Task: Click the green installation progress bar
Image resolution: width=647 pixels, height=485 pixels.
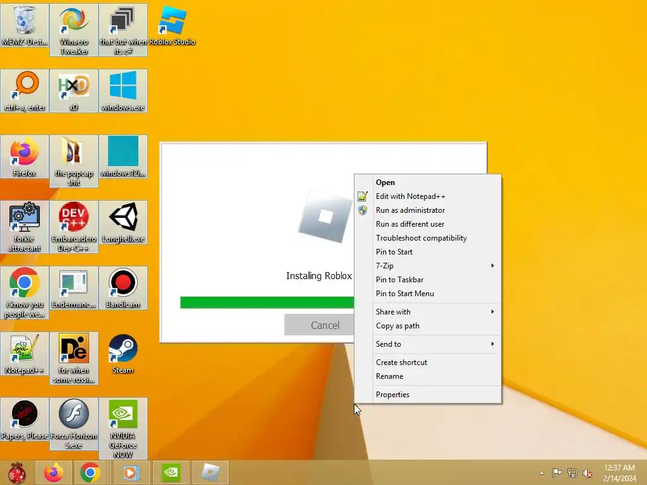Action: pos(267,302)
